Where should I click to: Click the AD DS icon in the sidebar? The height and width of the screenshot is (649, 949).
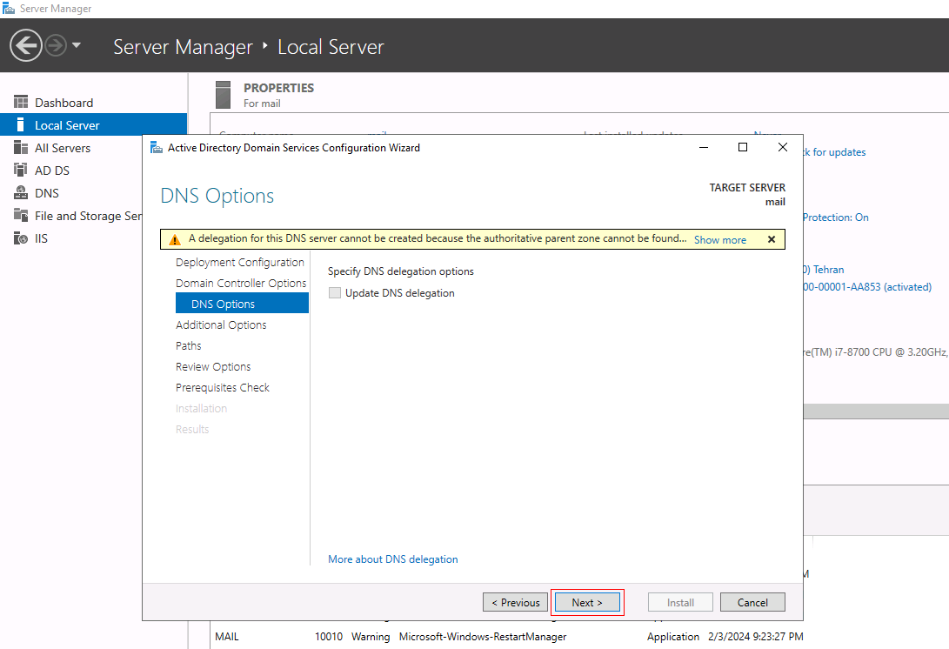click(x=21, y=171)
